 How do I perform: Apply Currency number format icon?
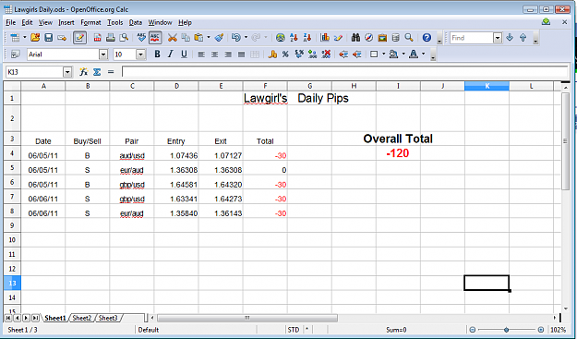(272, 54)
